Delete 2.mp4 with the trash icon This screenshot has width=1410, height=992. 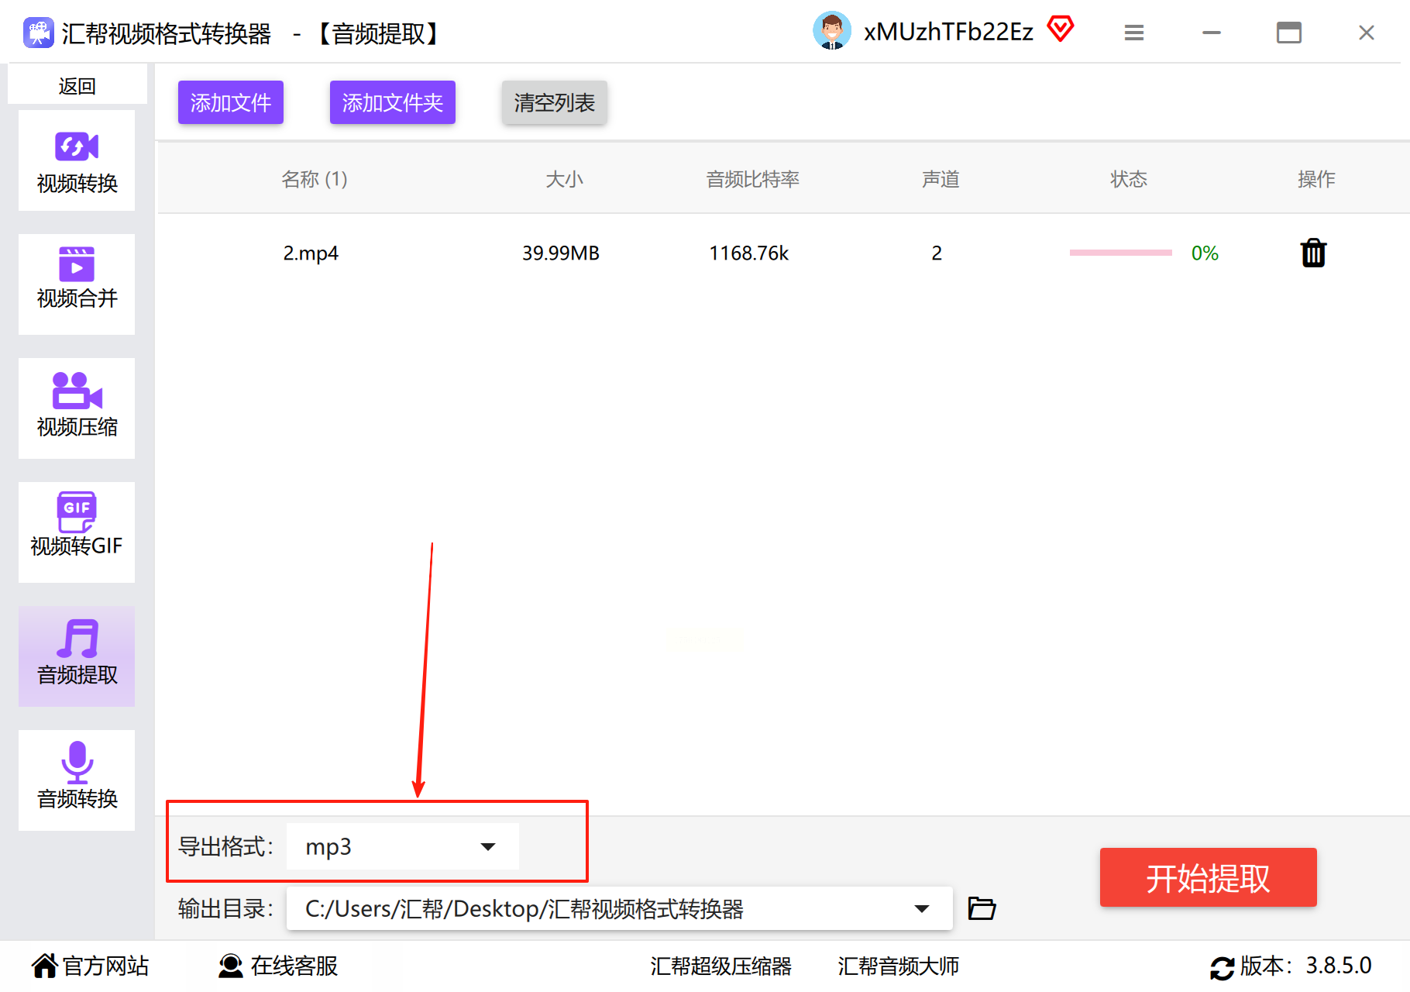[1313, 253]
